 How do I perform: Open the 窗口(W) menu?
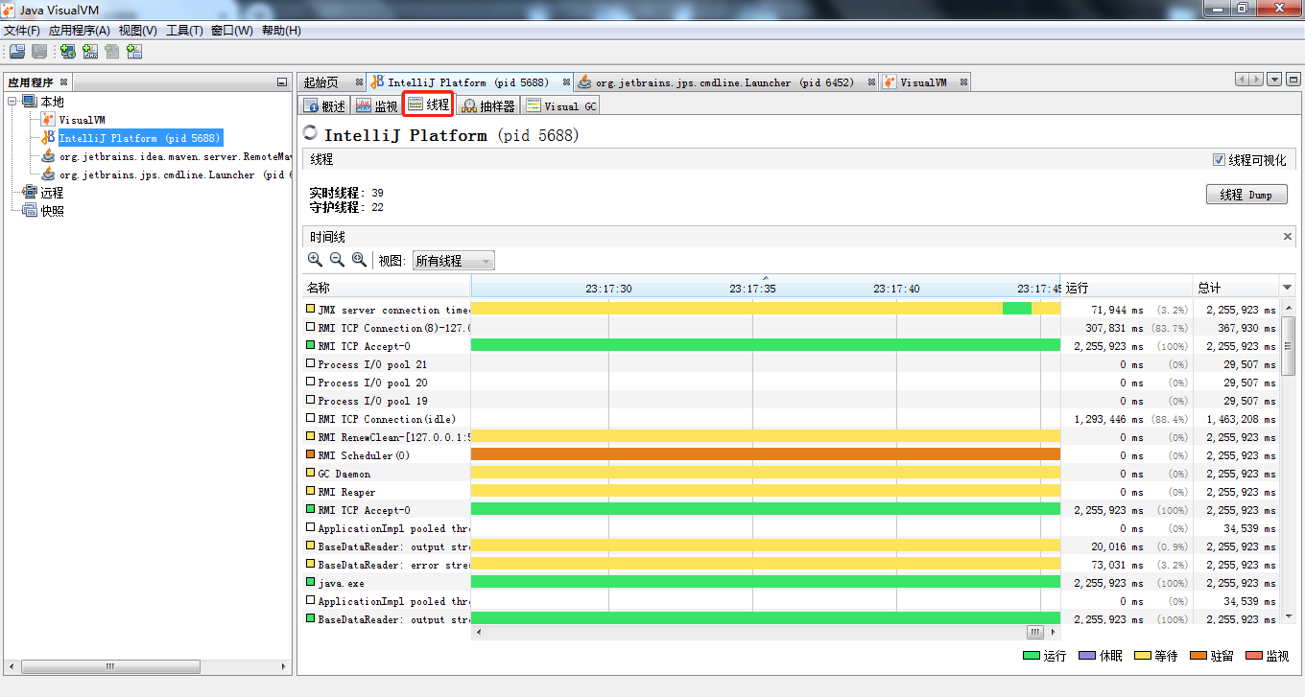(232, 31)
